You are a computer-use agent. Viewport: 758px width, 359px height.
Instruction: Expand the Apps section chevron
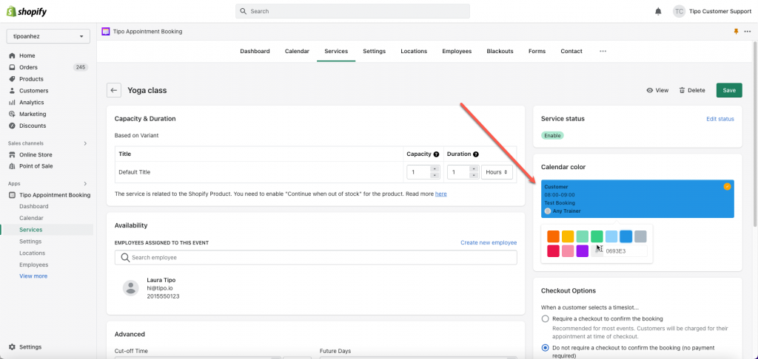click(86, 183)
